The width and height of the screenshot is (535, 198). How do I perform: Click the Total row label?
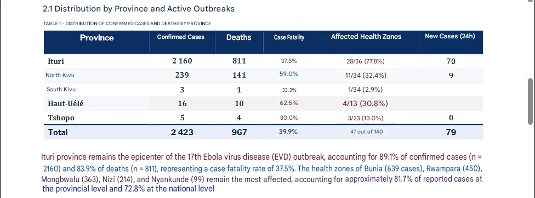click(58, 132)
